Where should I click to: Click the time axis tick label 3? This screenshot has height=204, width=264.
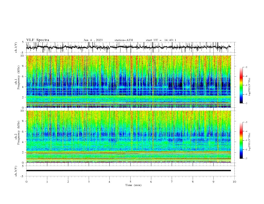pyautogui.click(x=89, y=182)
